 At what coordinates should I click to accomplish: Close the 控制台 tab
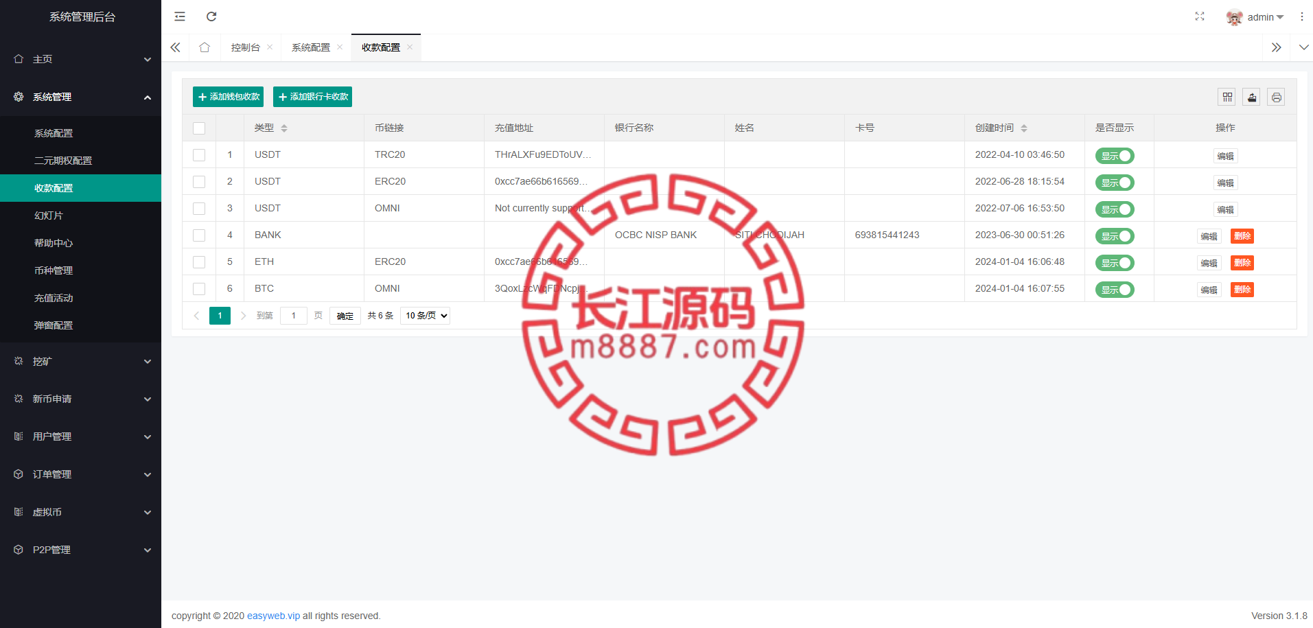[x=270, y=47]
